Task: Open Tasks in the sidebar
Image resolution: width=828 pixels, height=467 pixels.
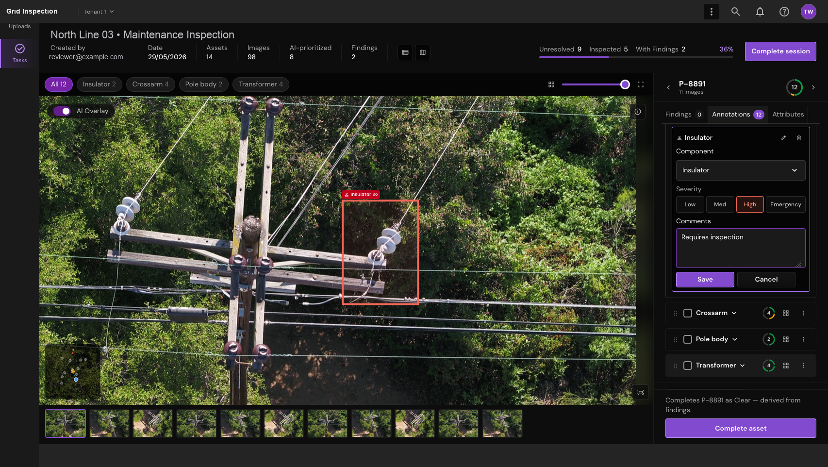Action: (x=19, y=53)
